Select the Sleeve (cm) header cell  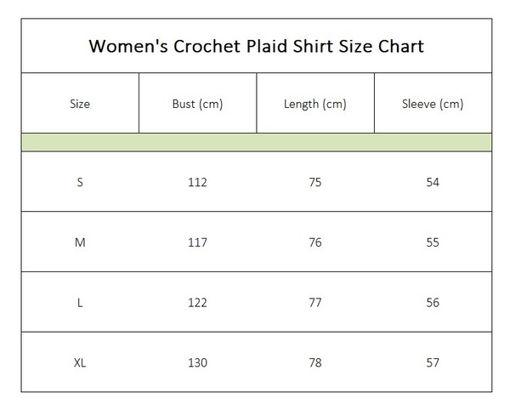click(x=433, y=103)
